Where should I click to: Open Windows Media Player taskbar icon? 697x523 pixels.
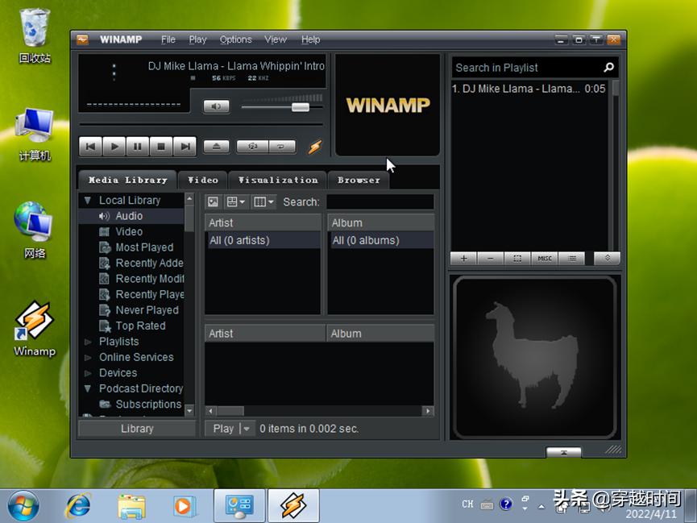coord(184,506)
